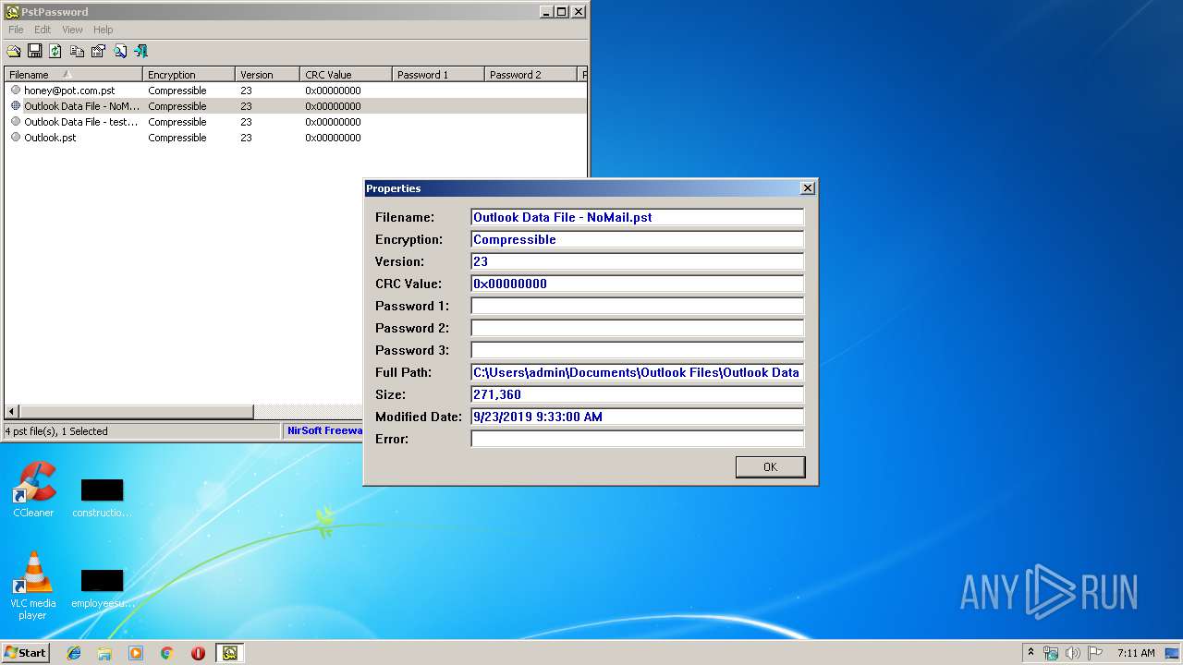Click the CRC value of Outlook.pst row

333,138
